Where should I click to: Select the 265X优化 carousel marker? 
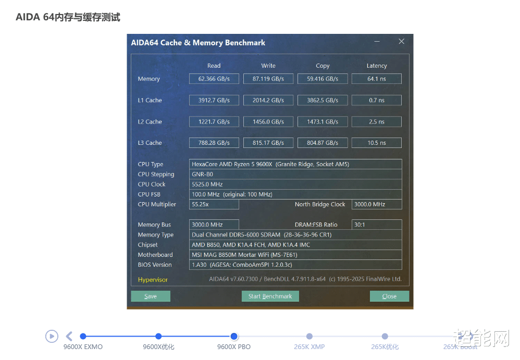[385, 337]
